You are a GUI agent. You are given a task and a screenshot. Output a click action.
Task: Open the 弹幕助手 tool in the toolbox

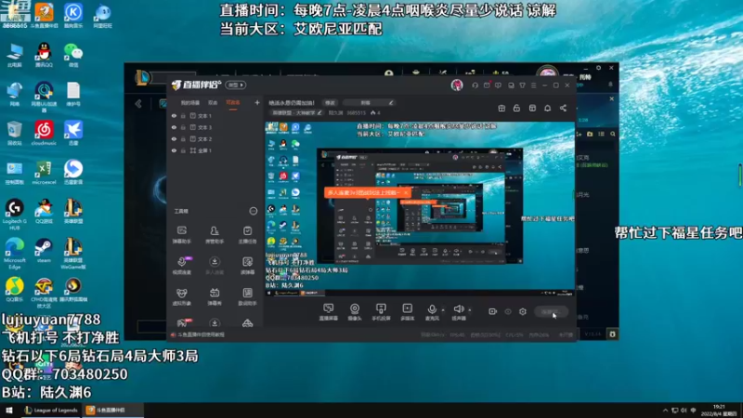181,235
